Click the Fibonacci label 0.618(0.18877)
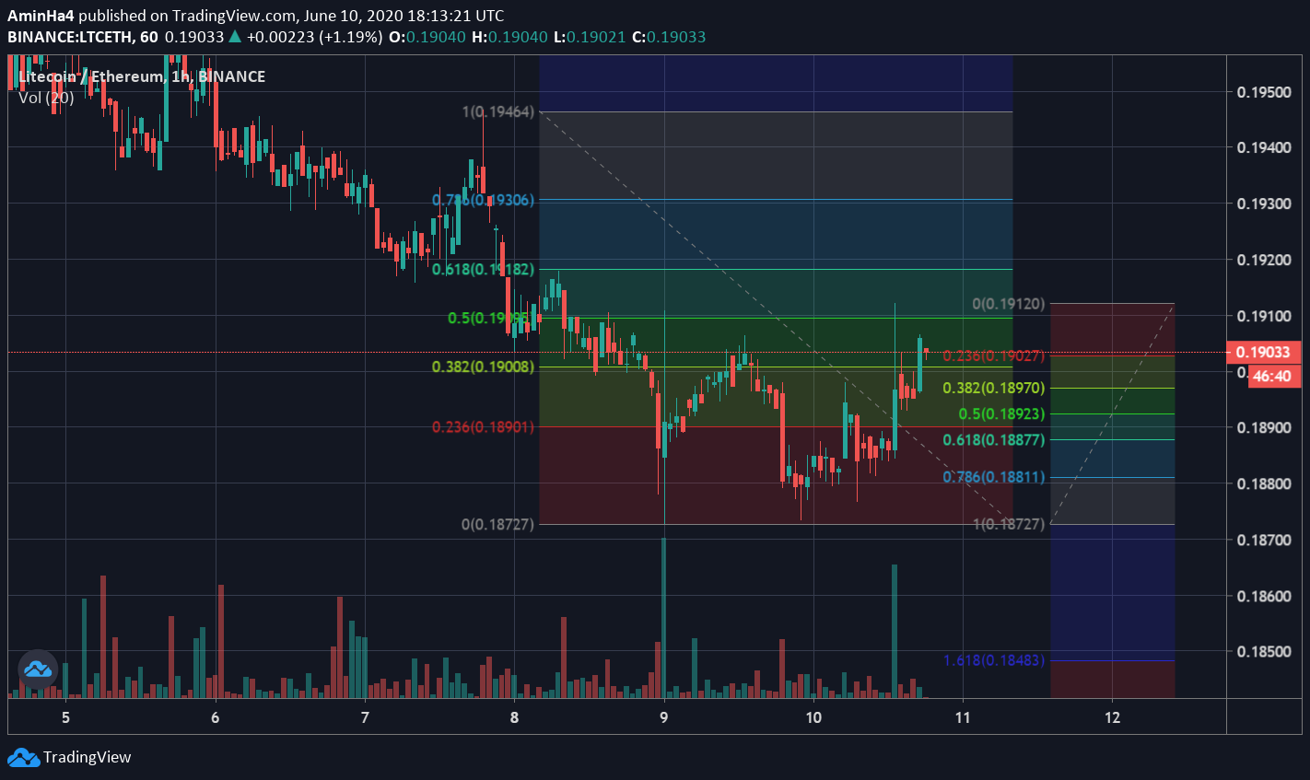1310x780 pixels. pyautogui.click(x=994, y=439)
